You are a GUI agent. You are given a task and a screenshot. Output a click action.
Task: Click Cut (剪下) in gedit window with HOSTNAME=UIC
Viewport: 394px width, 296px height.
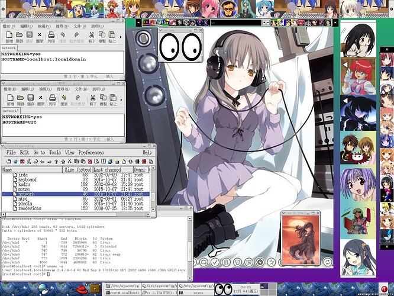point(93,100)
